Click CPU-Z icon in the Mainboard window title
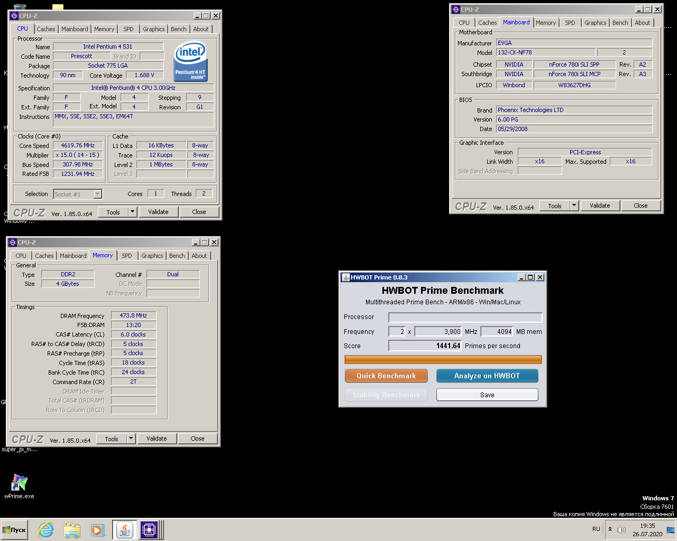This screenshot has height=541, width=677. click(456, 10)
